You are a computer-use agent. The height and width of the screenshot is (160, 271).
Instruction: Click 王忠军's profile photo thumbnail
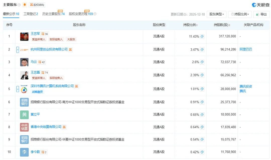[24, 37]
